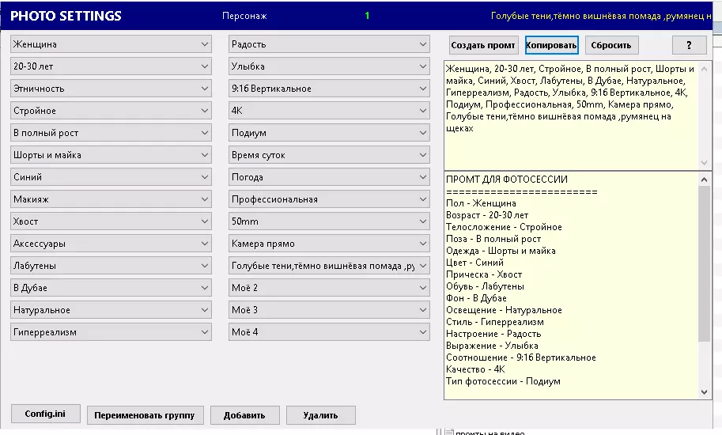Click the Персонаж label in the header

(x=244, y=16)
